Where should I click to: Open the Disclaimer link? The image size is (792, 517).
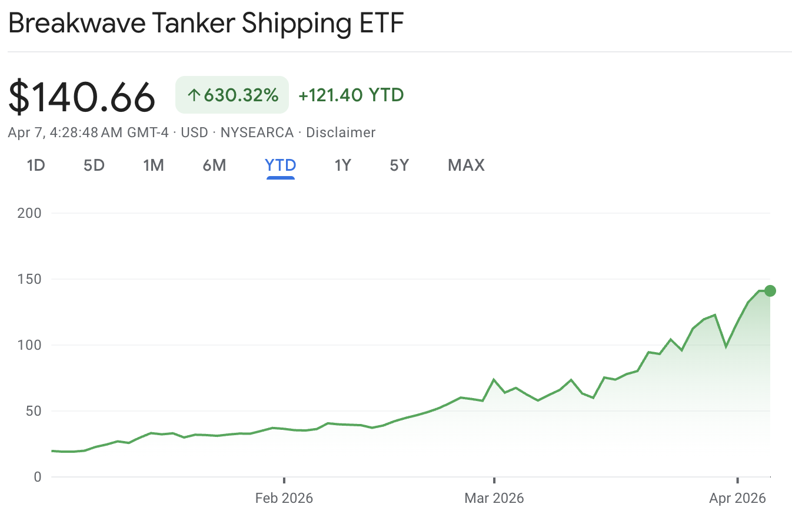pyautogui.click(x=341, y=132)
